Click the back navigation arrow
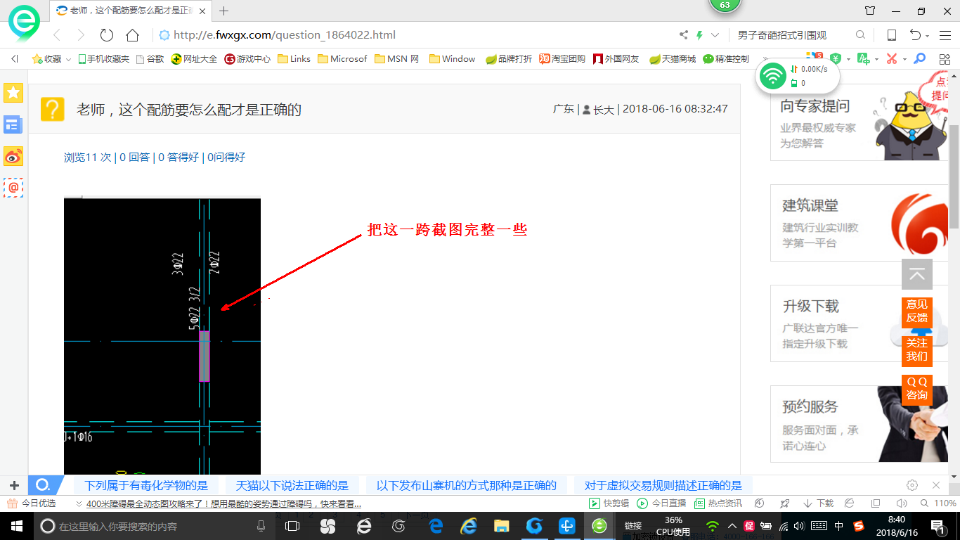Image resolution: width=960 pixels, height=540 pixels. click(x=57, y=35)
